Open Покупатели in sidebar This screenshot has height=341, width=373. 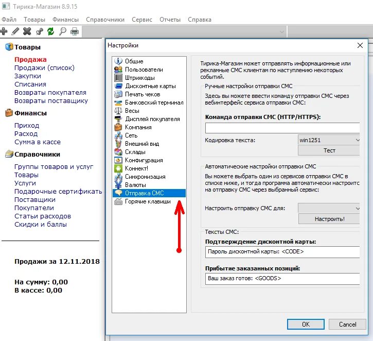[34, 208]
